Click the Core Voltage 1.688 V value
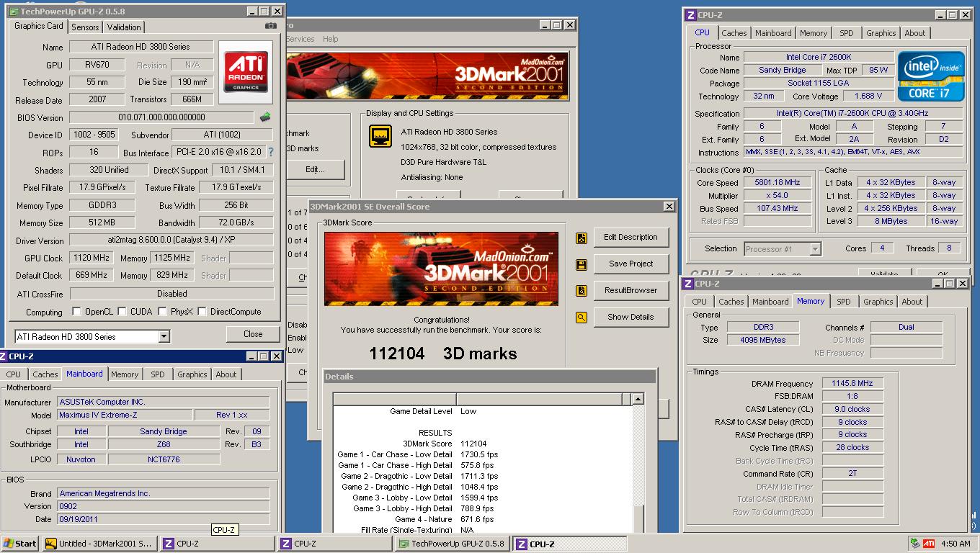Image resolution: width=980 pixels, height=553 pixels. click(868, 96)
